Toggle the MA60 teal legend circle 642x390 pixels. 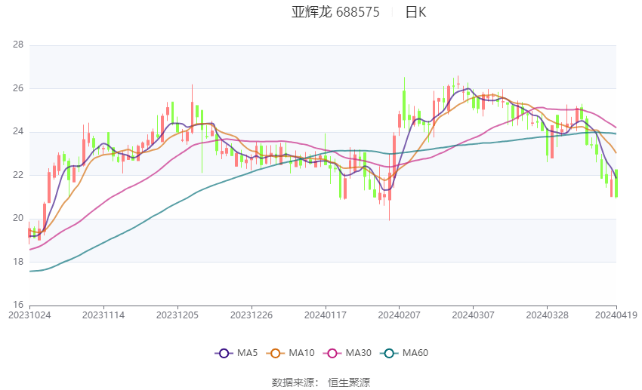pos(390,353)
